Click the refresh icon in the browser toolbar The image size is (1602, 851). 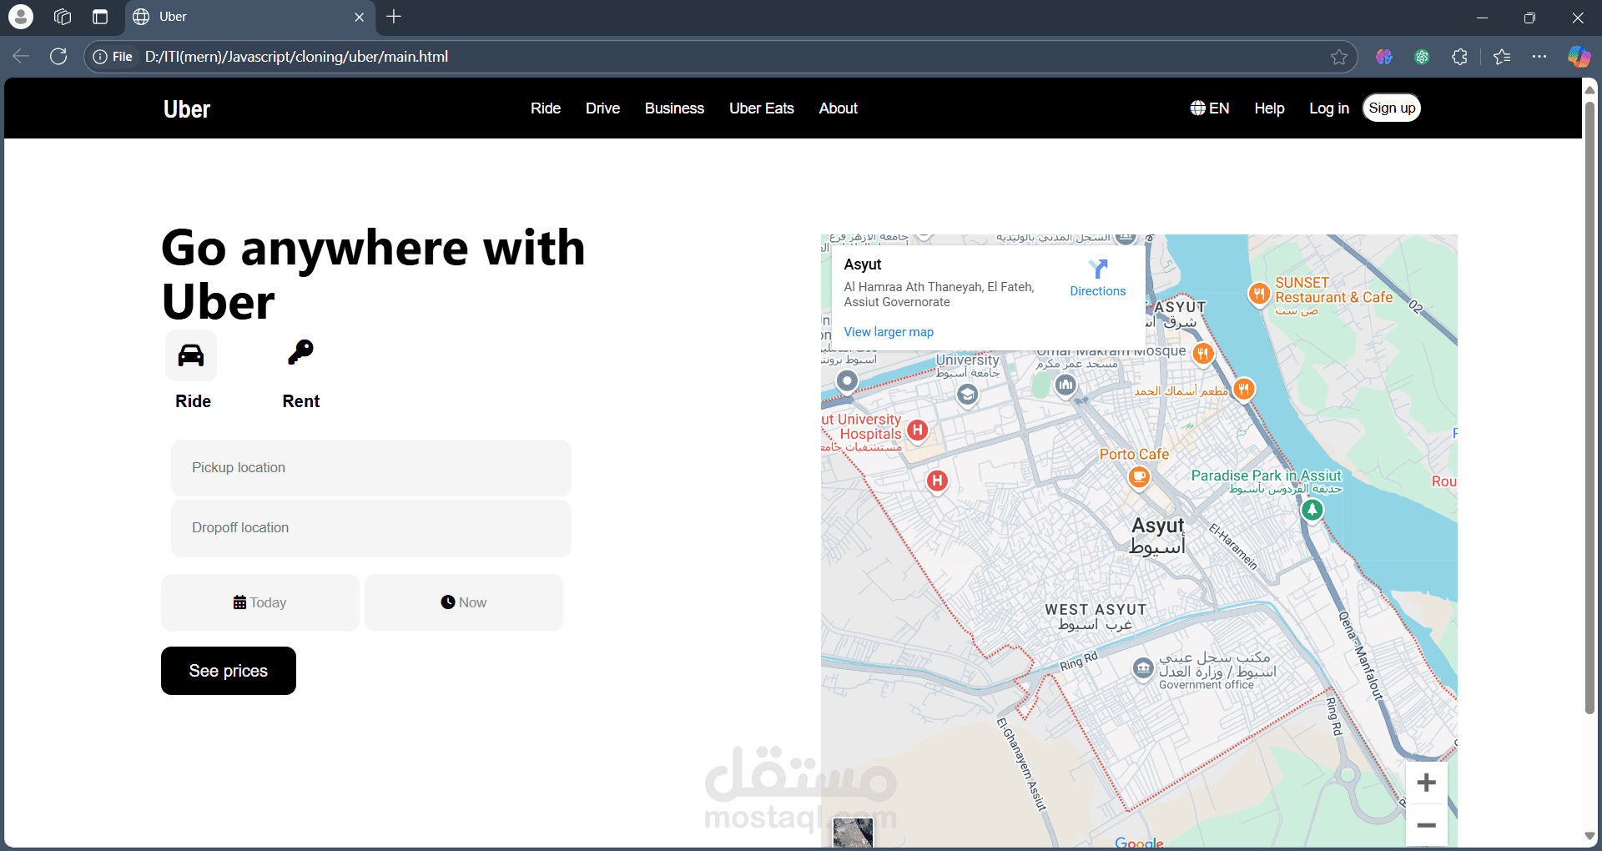click(58, 56)
